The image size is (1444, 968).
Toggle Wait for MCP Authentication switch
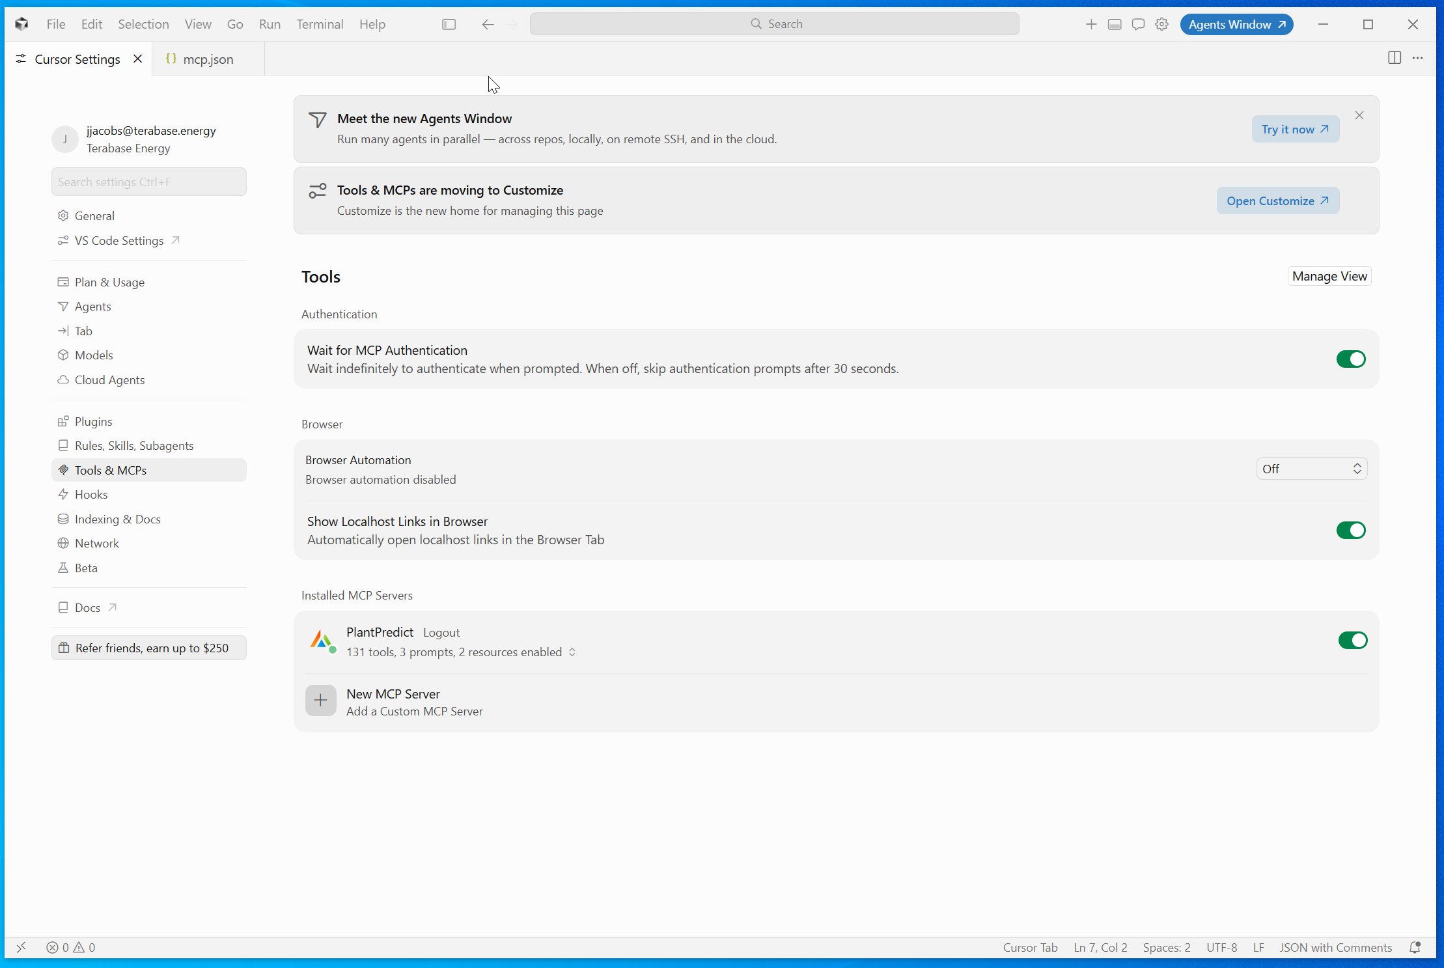[x=1351, y=359]
